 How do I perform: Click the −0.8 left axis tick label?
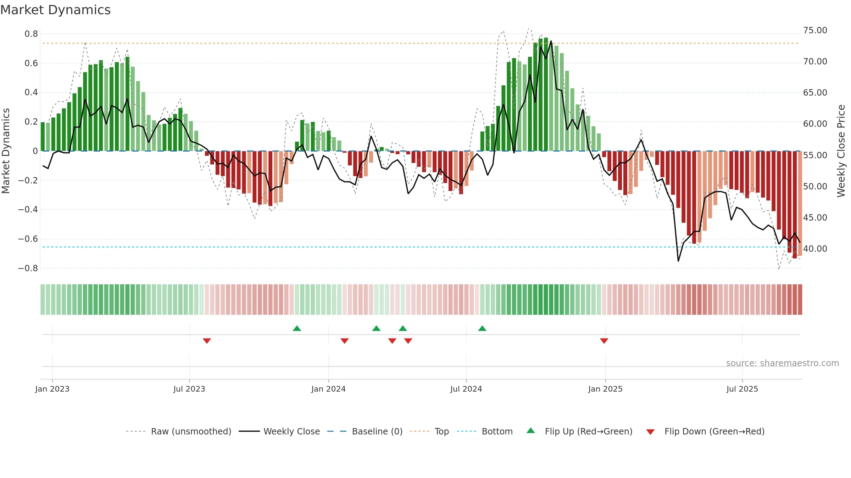coord(28,268)
